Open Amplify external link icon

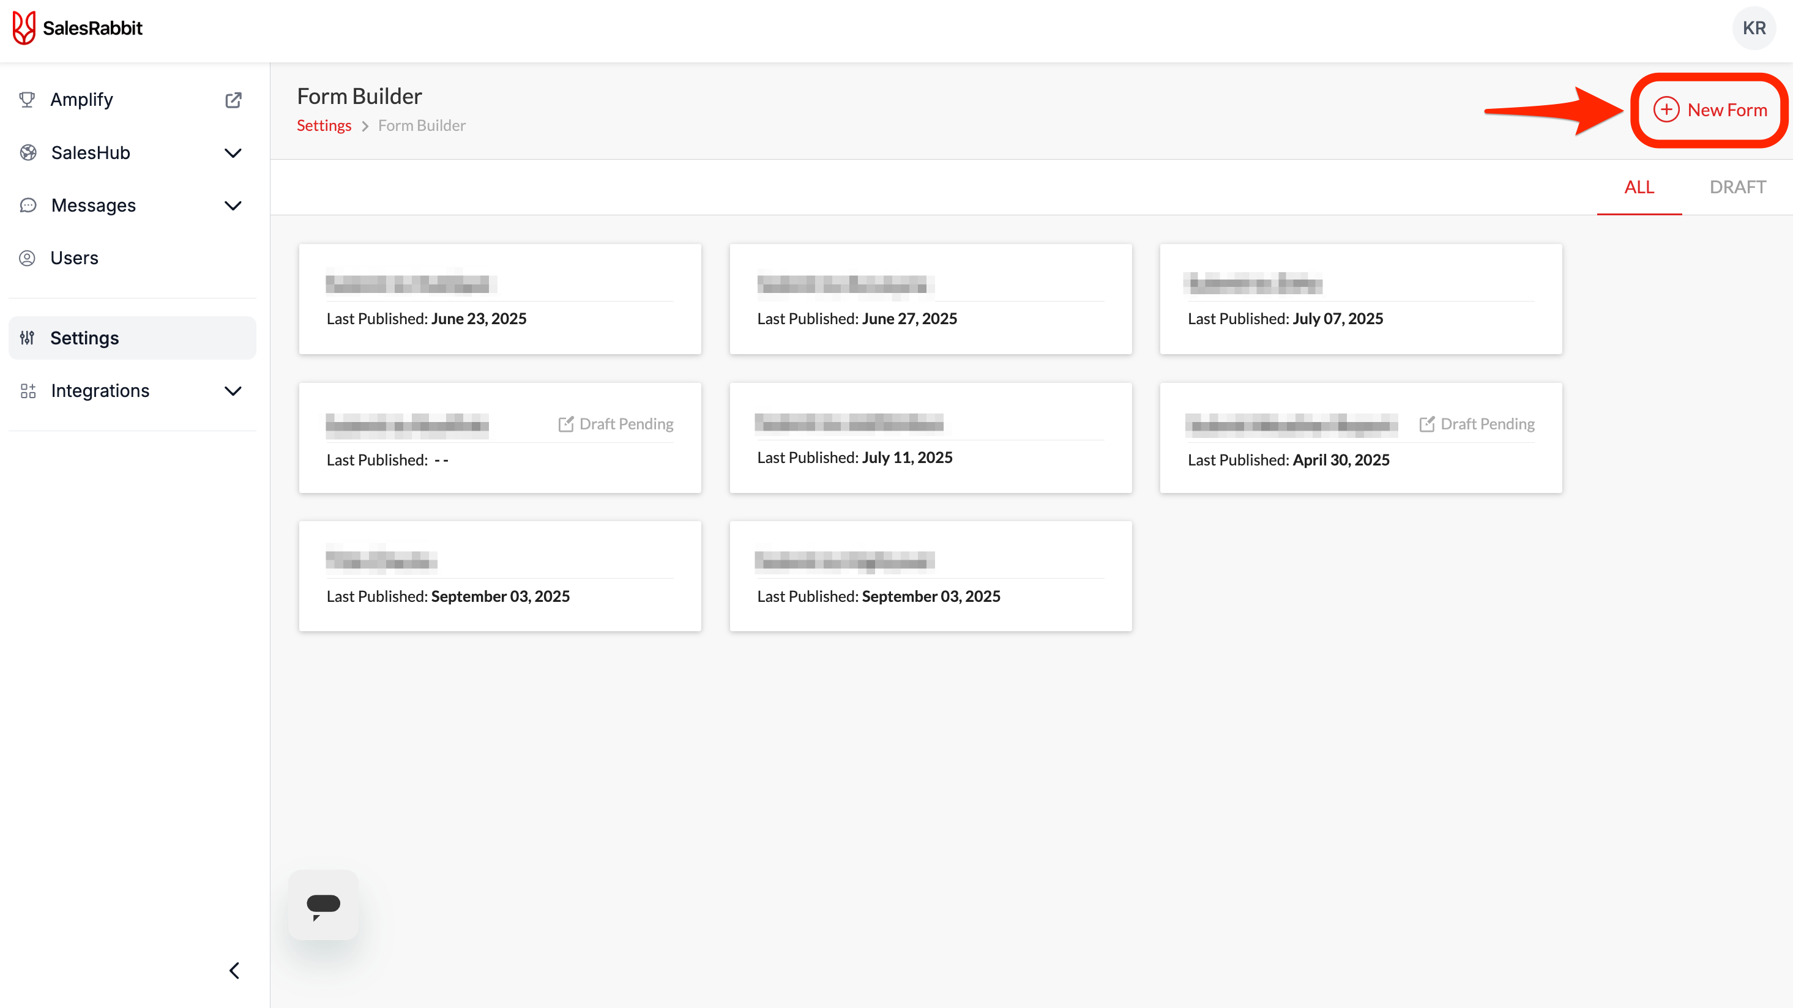coord(233,100)
